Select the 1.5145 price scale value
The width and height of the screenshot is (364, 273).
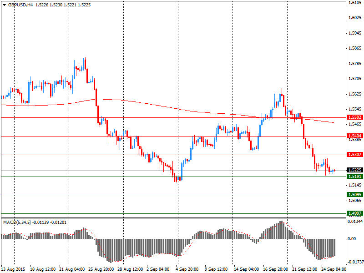[355, 185]
